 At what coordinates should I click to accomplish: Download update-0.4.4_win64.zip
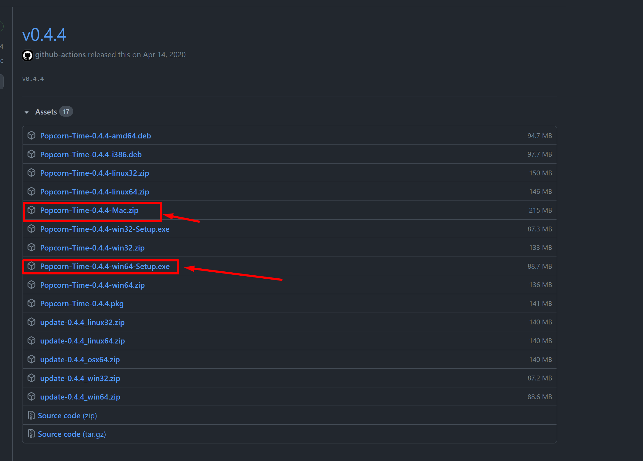[80, 397]
